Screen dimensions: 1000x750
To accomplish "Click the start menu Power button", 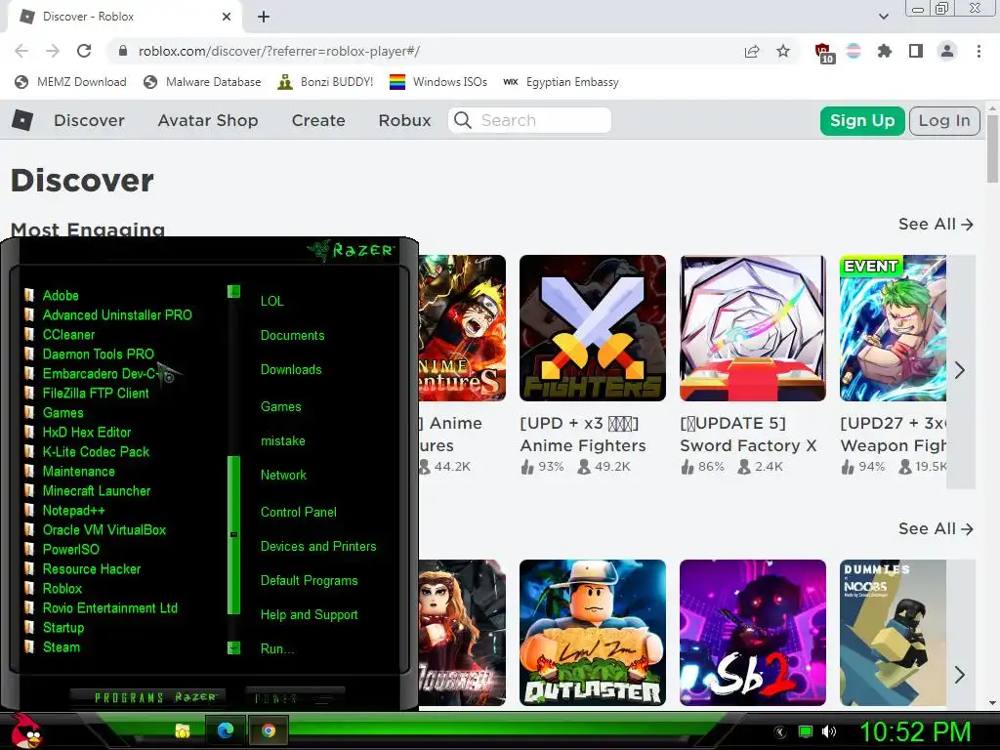I will (x=295, y=697).
